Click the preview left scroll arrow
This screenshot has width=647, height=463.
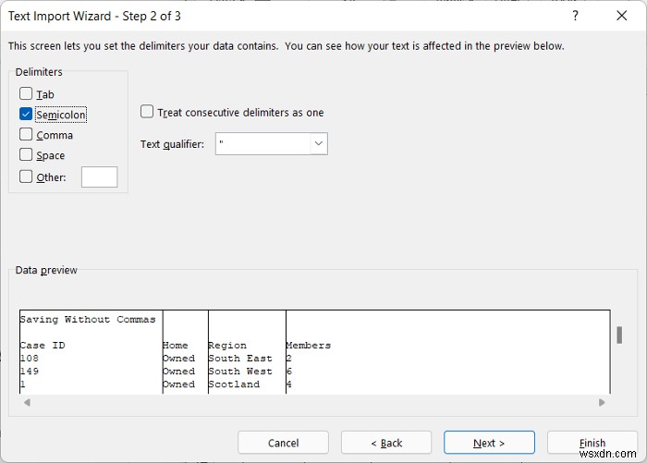point(27,402)
